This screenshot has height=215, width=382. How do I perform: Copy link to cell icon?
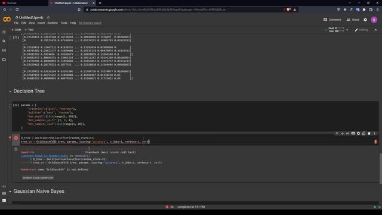(347, 134)
